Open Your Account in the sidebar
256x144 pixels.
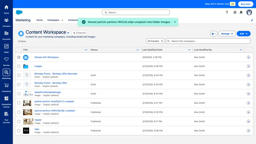[6, 117]
